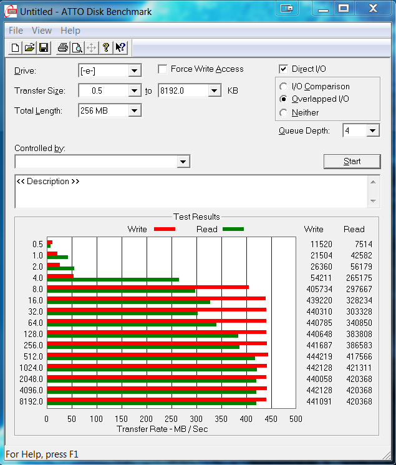The height and width of the screenshot is (465, 396).
Task: Click the About question mark icon
Action: [x=106, y=47]
